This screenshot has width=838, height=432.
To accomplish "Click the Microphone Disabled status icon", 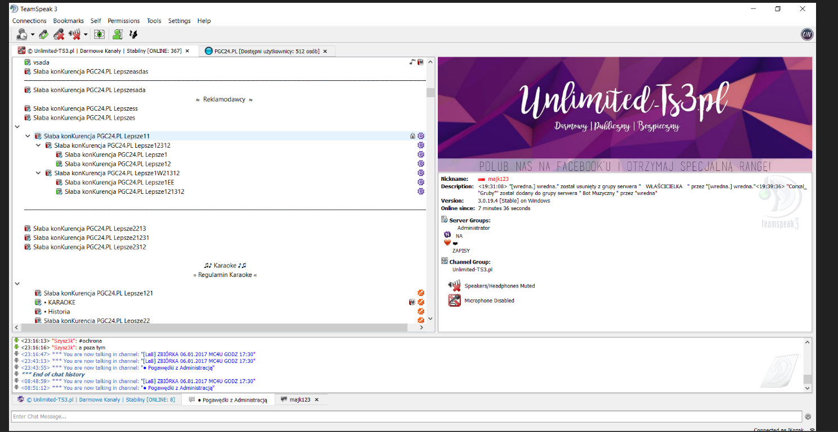I will (x=454, y=301).
